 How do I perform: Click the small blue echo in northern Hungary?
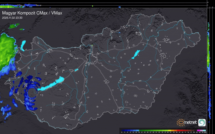[120, 32]
